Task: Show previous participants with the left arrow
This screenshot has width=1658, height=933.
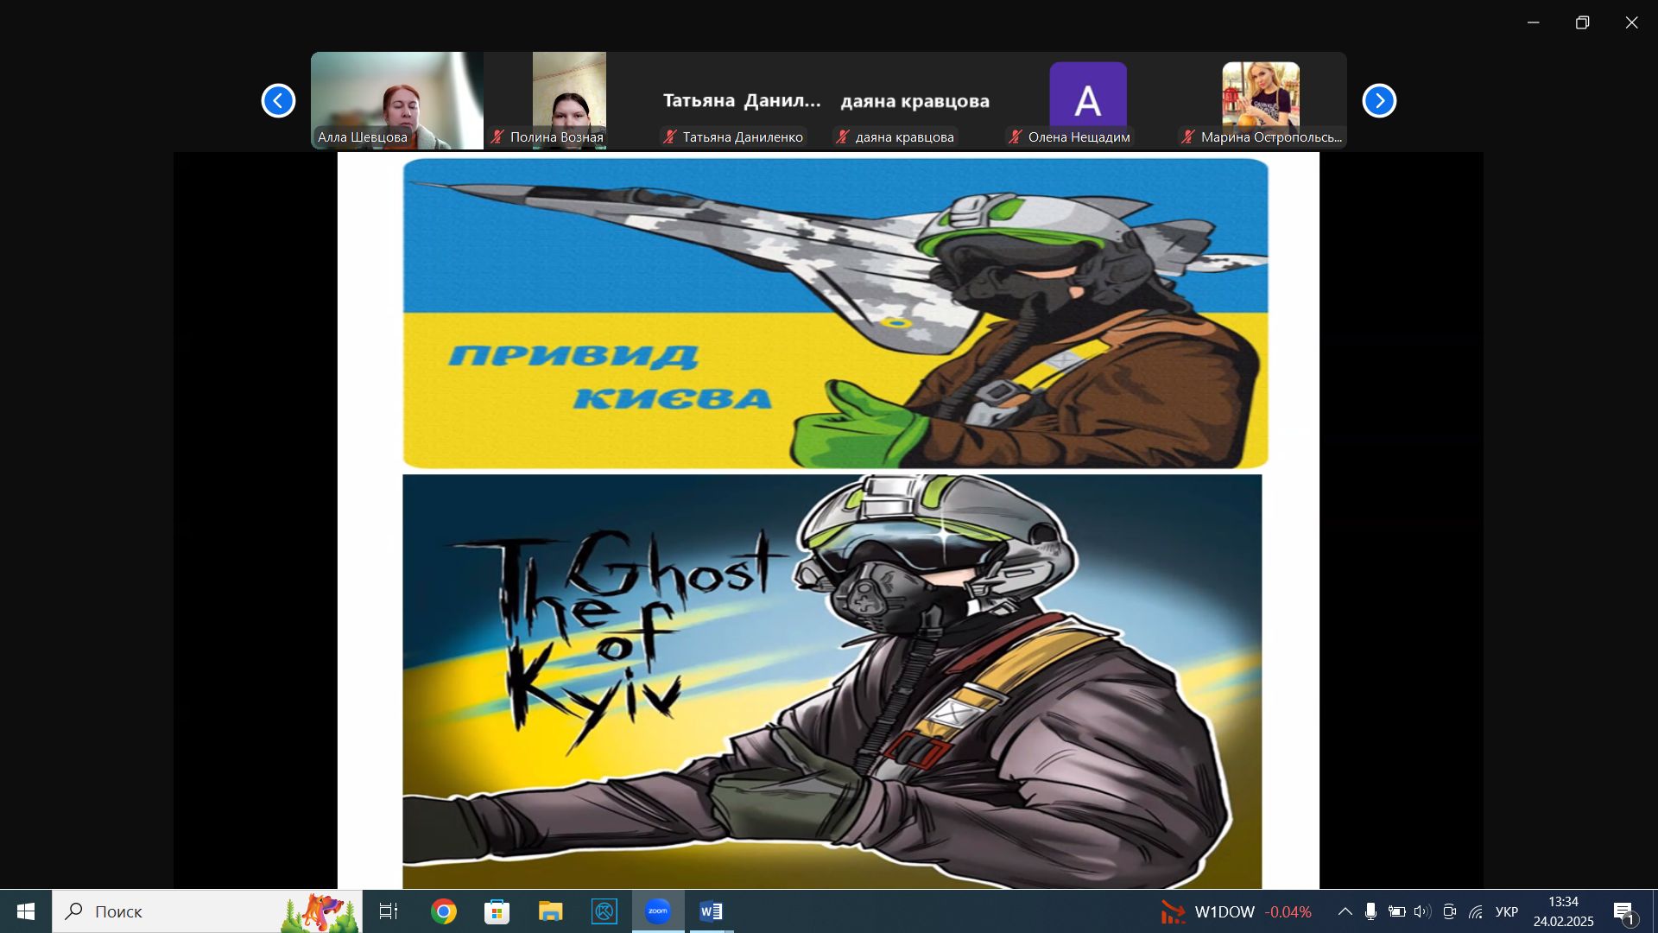Action: (x=278, y=101)
